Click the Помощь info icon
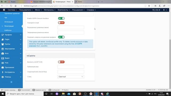This screenshot has height=96, width=171. tap(3, 77)
